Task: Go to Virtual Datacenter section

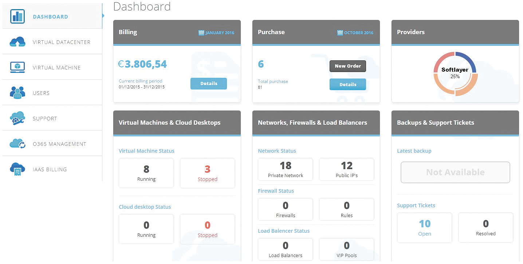Action: tap(52, 42)
